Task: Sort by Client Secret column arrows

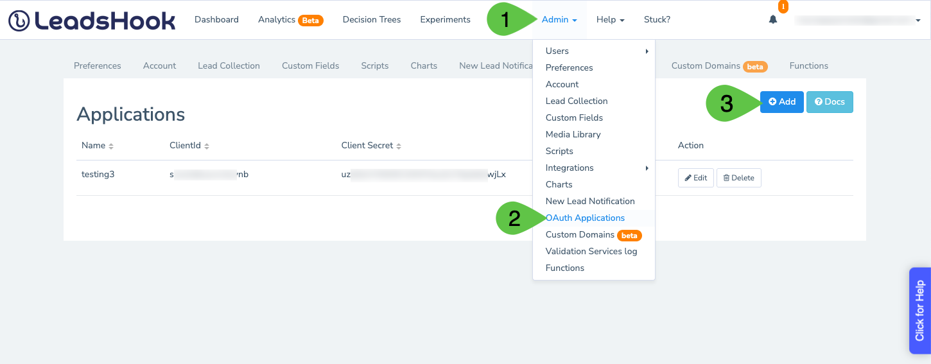Action: [x=399, y=146]
